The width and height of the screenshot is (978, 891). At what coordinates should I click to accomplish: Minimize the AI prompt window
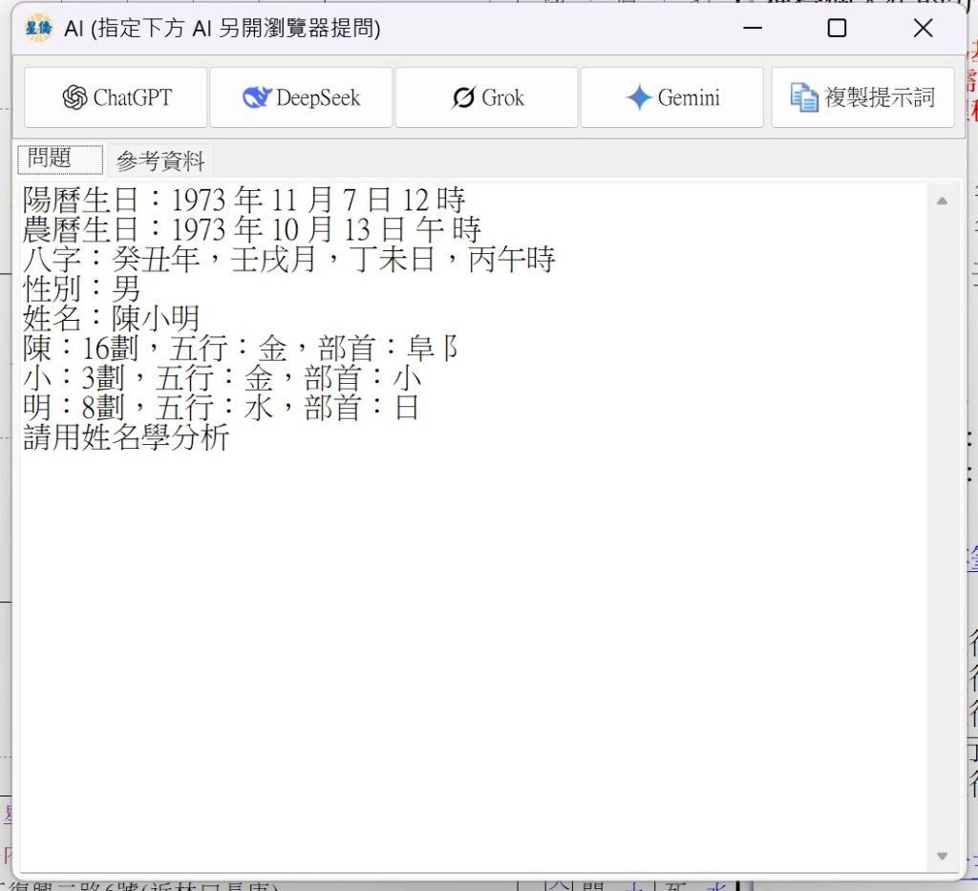click(754, 29)
